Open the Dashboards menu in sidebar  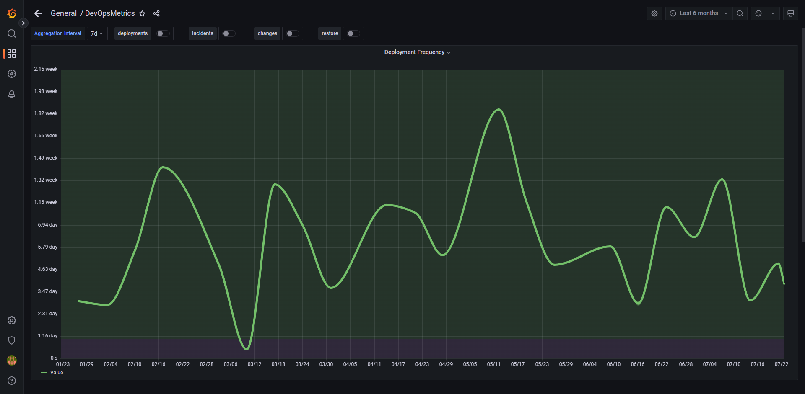point(12,54)
